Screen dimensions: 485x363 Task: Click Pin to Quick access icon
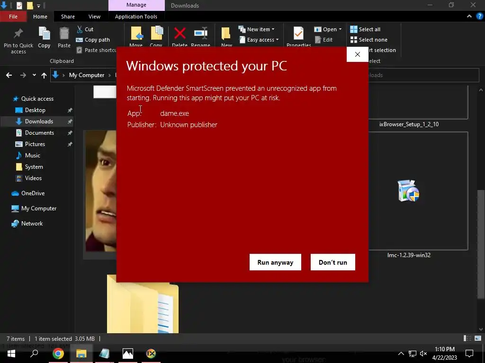pyautogui.click(x=18, y=34)
